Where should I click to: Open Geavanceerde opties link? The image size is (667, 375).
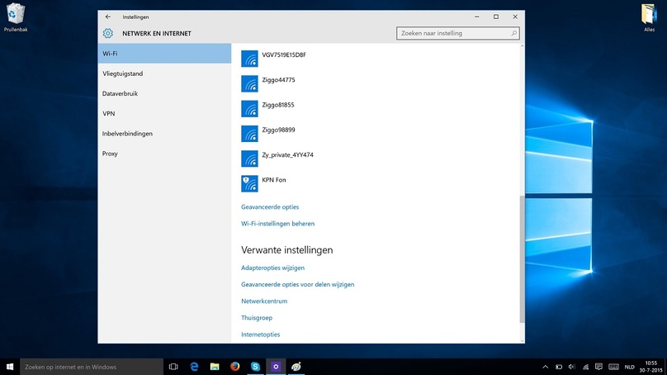tap(270, 206)
